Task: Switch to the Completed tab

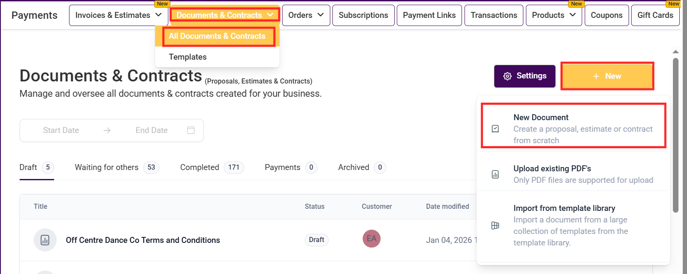Action: point(212,167)
